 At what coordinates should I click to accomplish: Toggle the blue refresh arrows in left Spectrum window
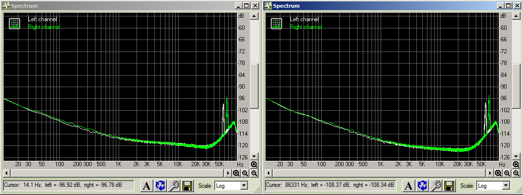coord(160,186)
